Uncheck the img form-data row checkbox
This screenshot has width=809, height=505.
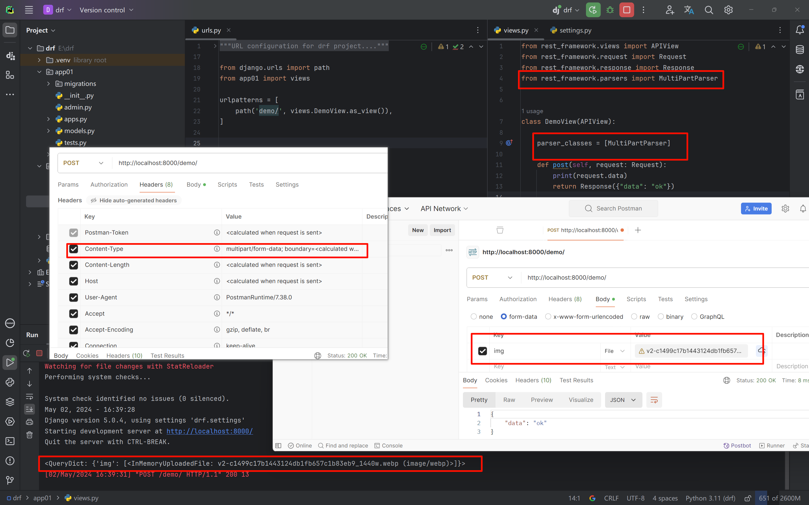(482, 351)
